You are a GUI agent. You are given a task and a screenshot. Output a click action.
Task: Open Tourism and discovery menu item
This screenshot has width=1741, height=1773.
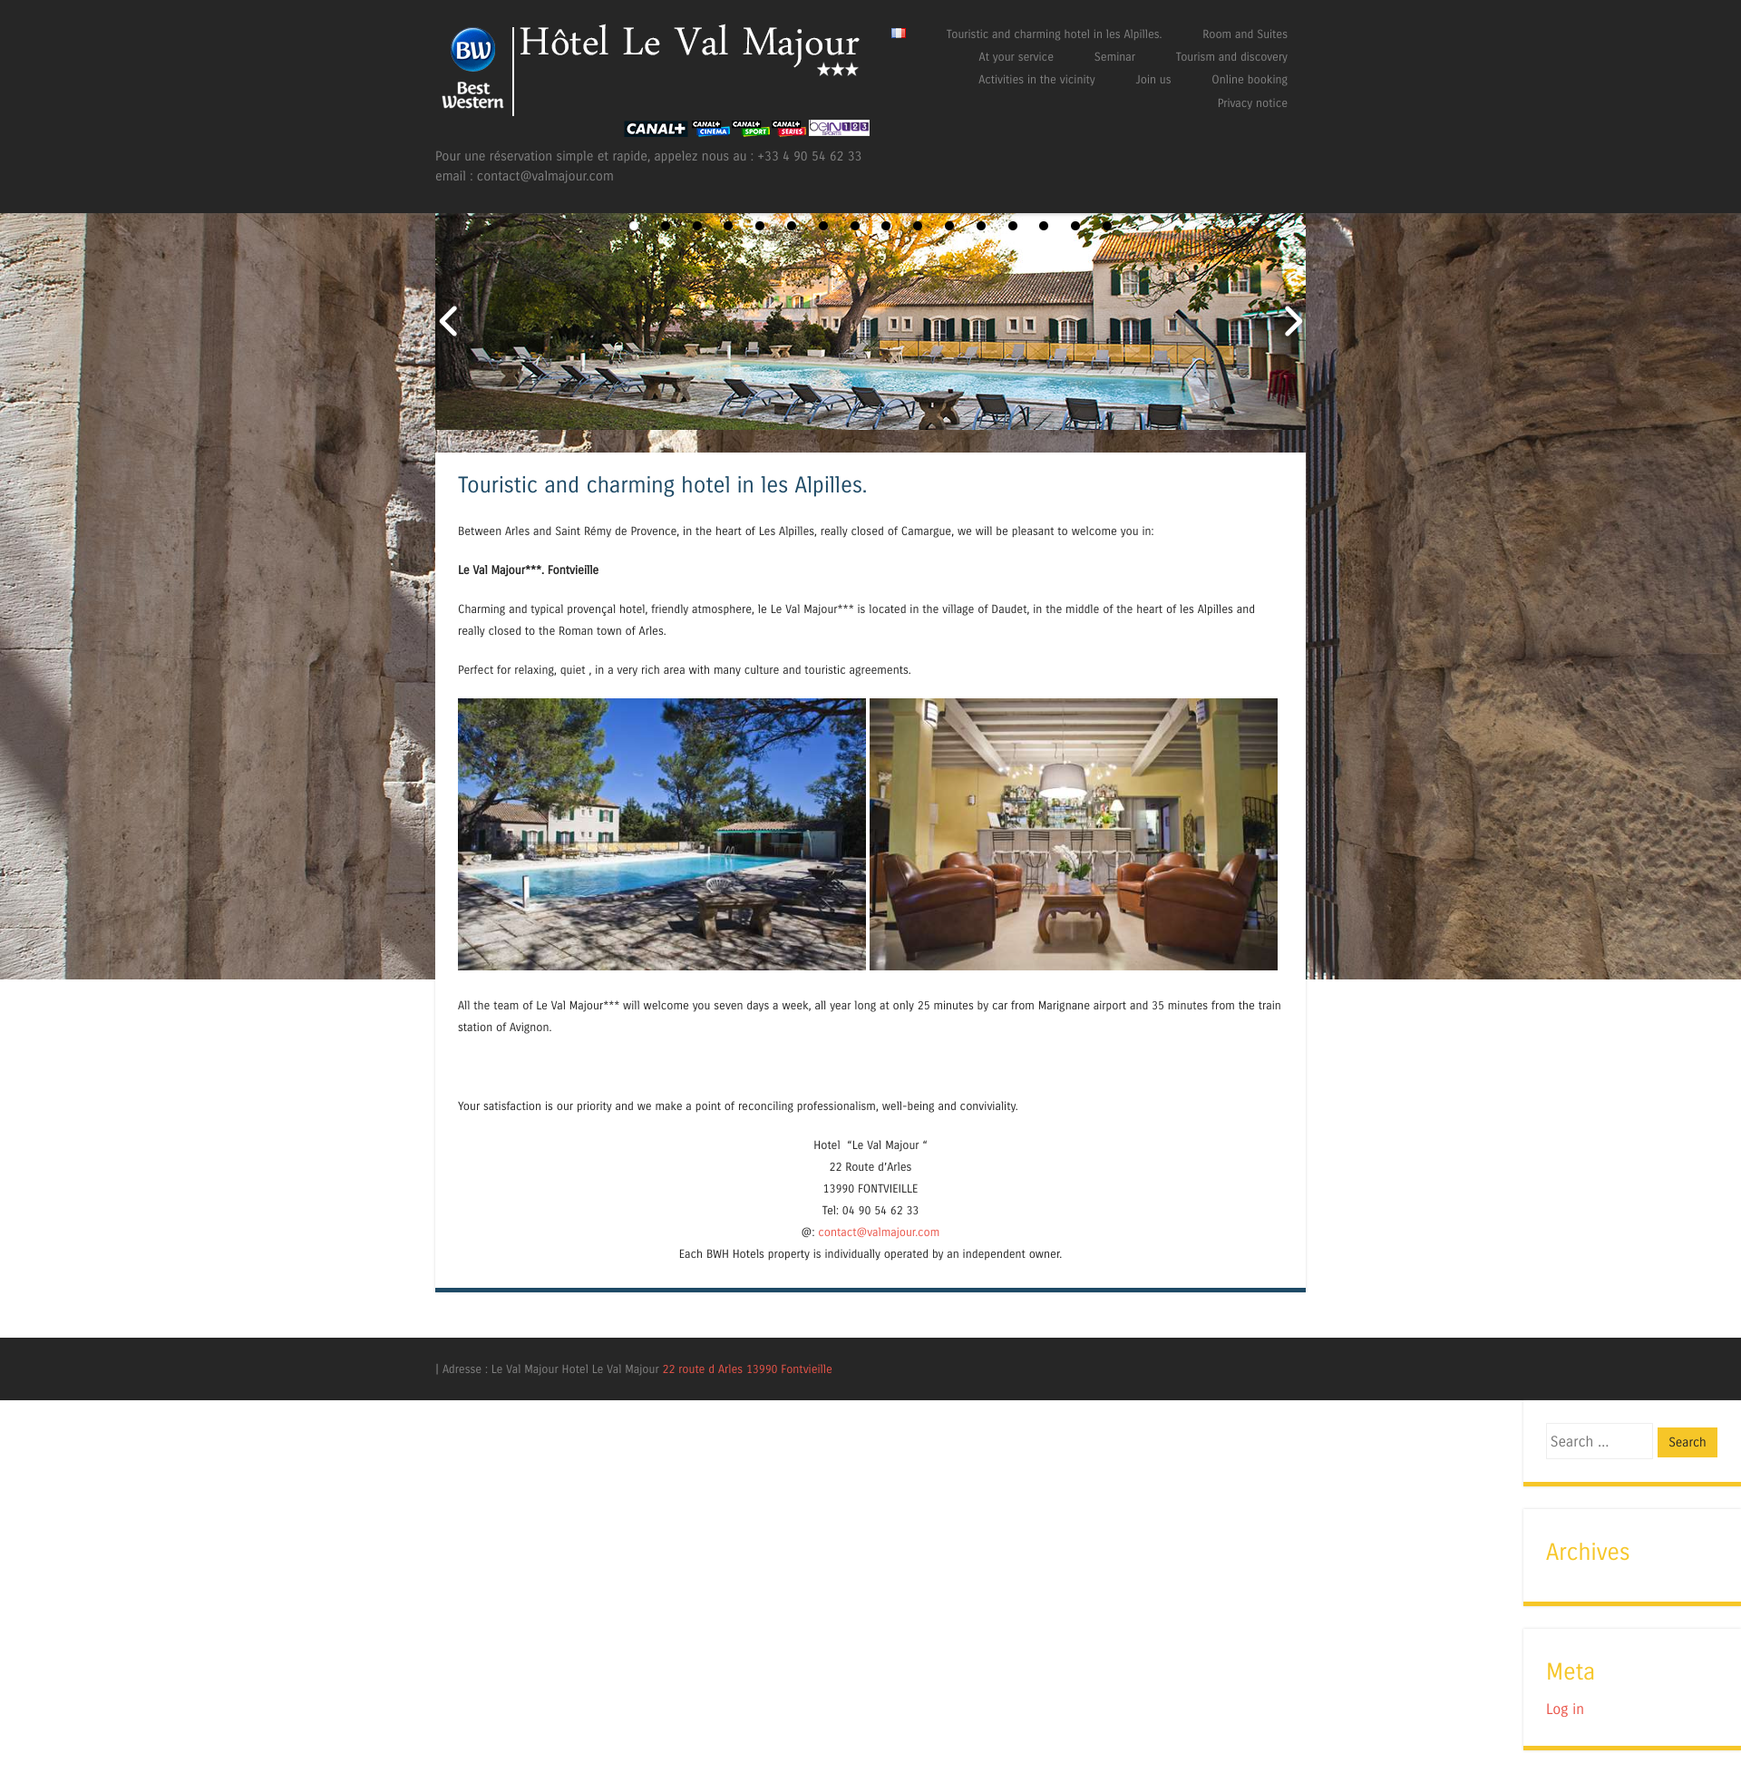click(1230, 57)
